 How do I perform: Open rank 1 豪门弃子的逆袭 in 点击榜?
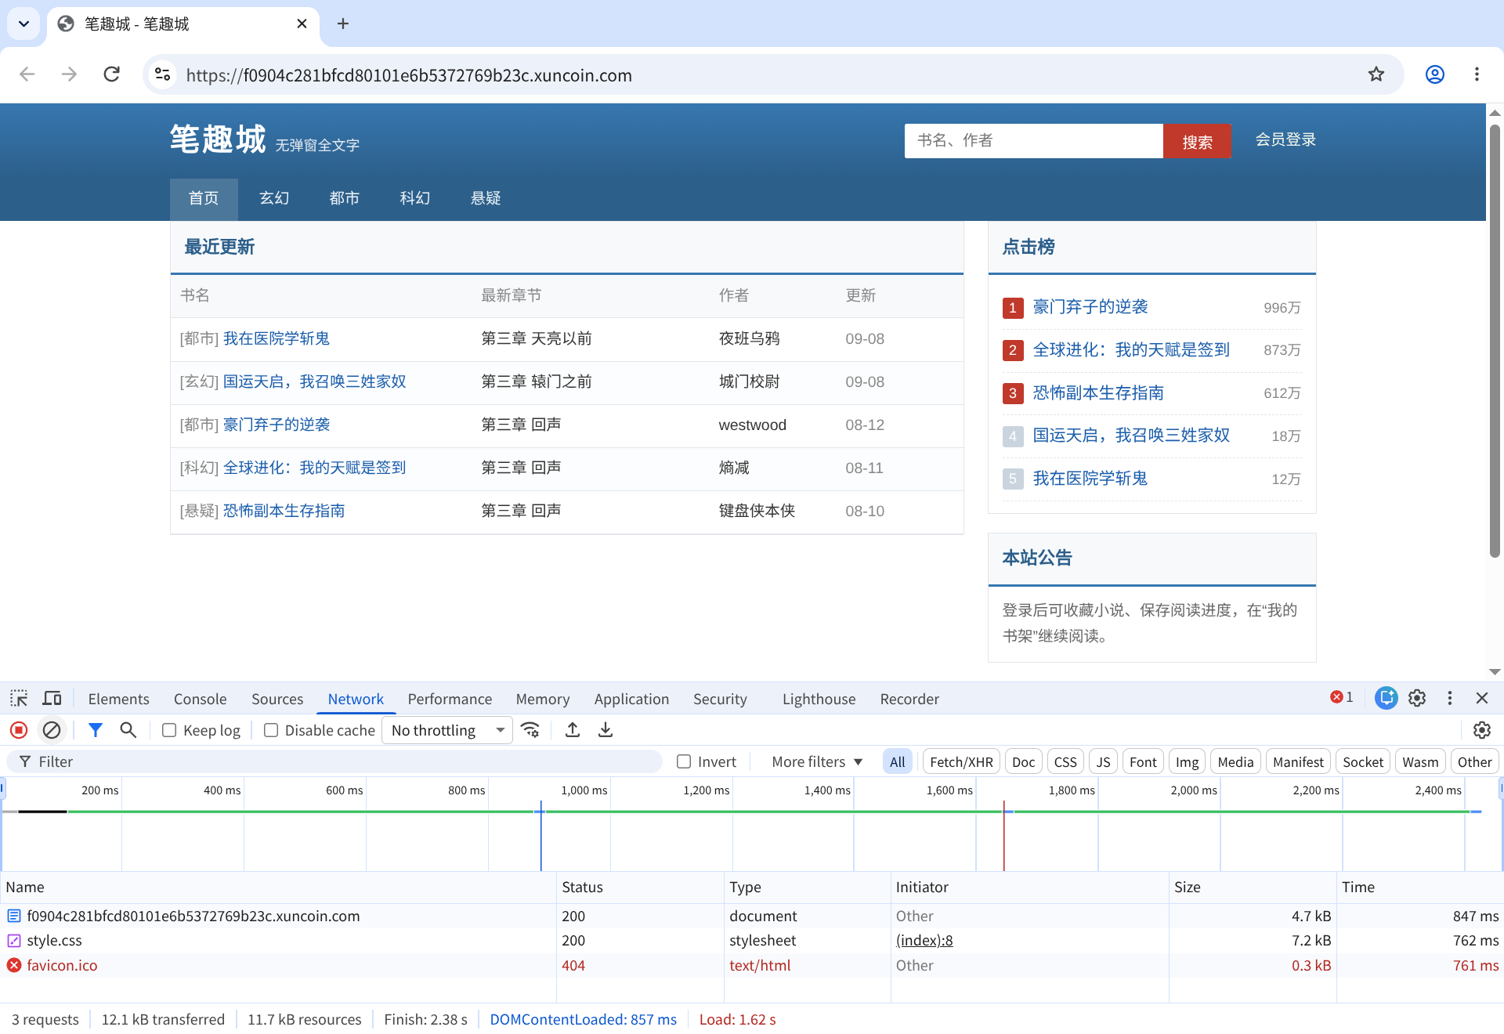pyautogui.click(x=1090, y=307)
